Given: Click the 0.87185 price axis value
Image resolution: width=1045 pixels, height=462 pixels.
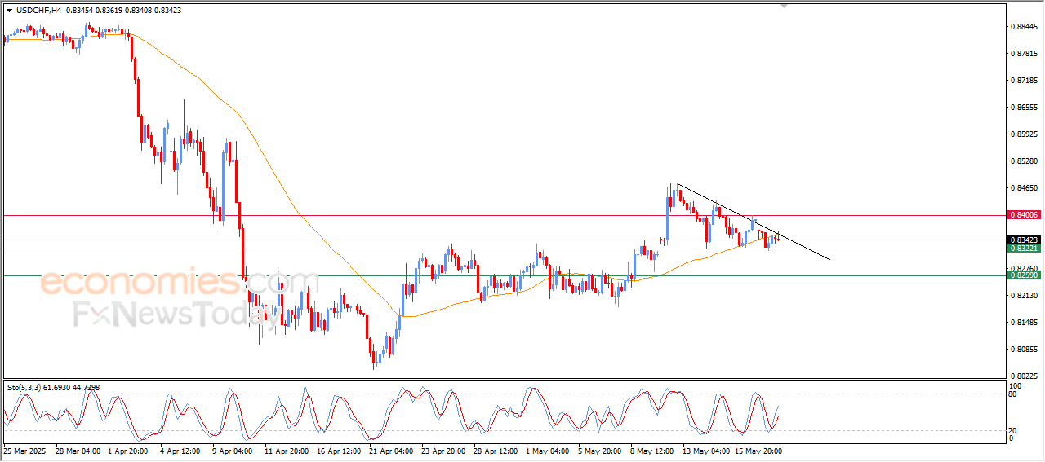Looking at the screenshot, I should (1024, 81).
